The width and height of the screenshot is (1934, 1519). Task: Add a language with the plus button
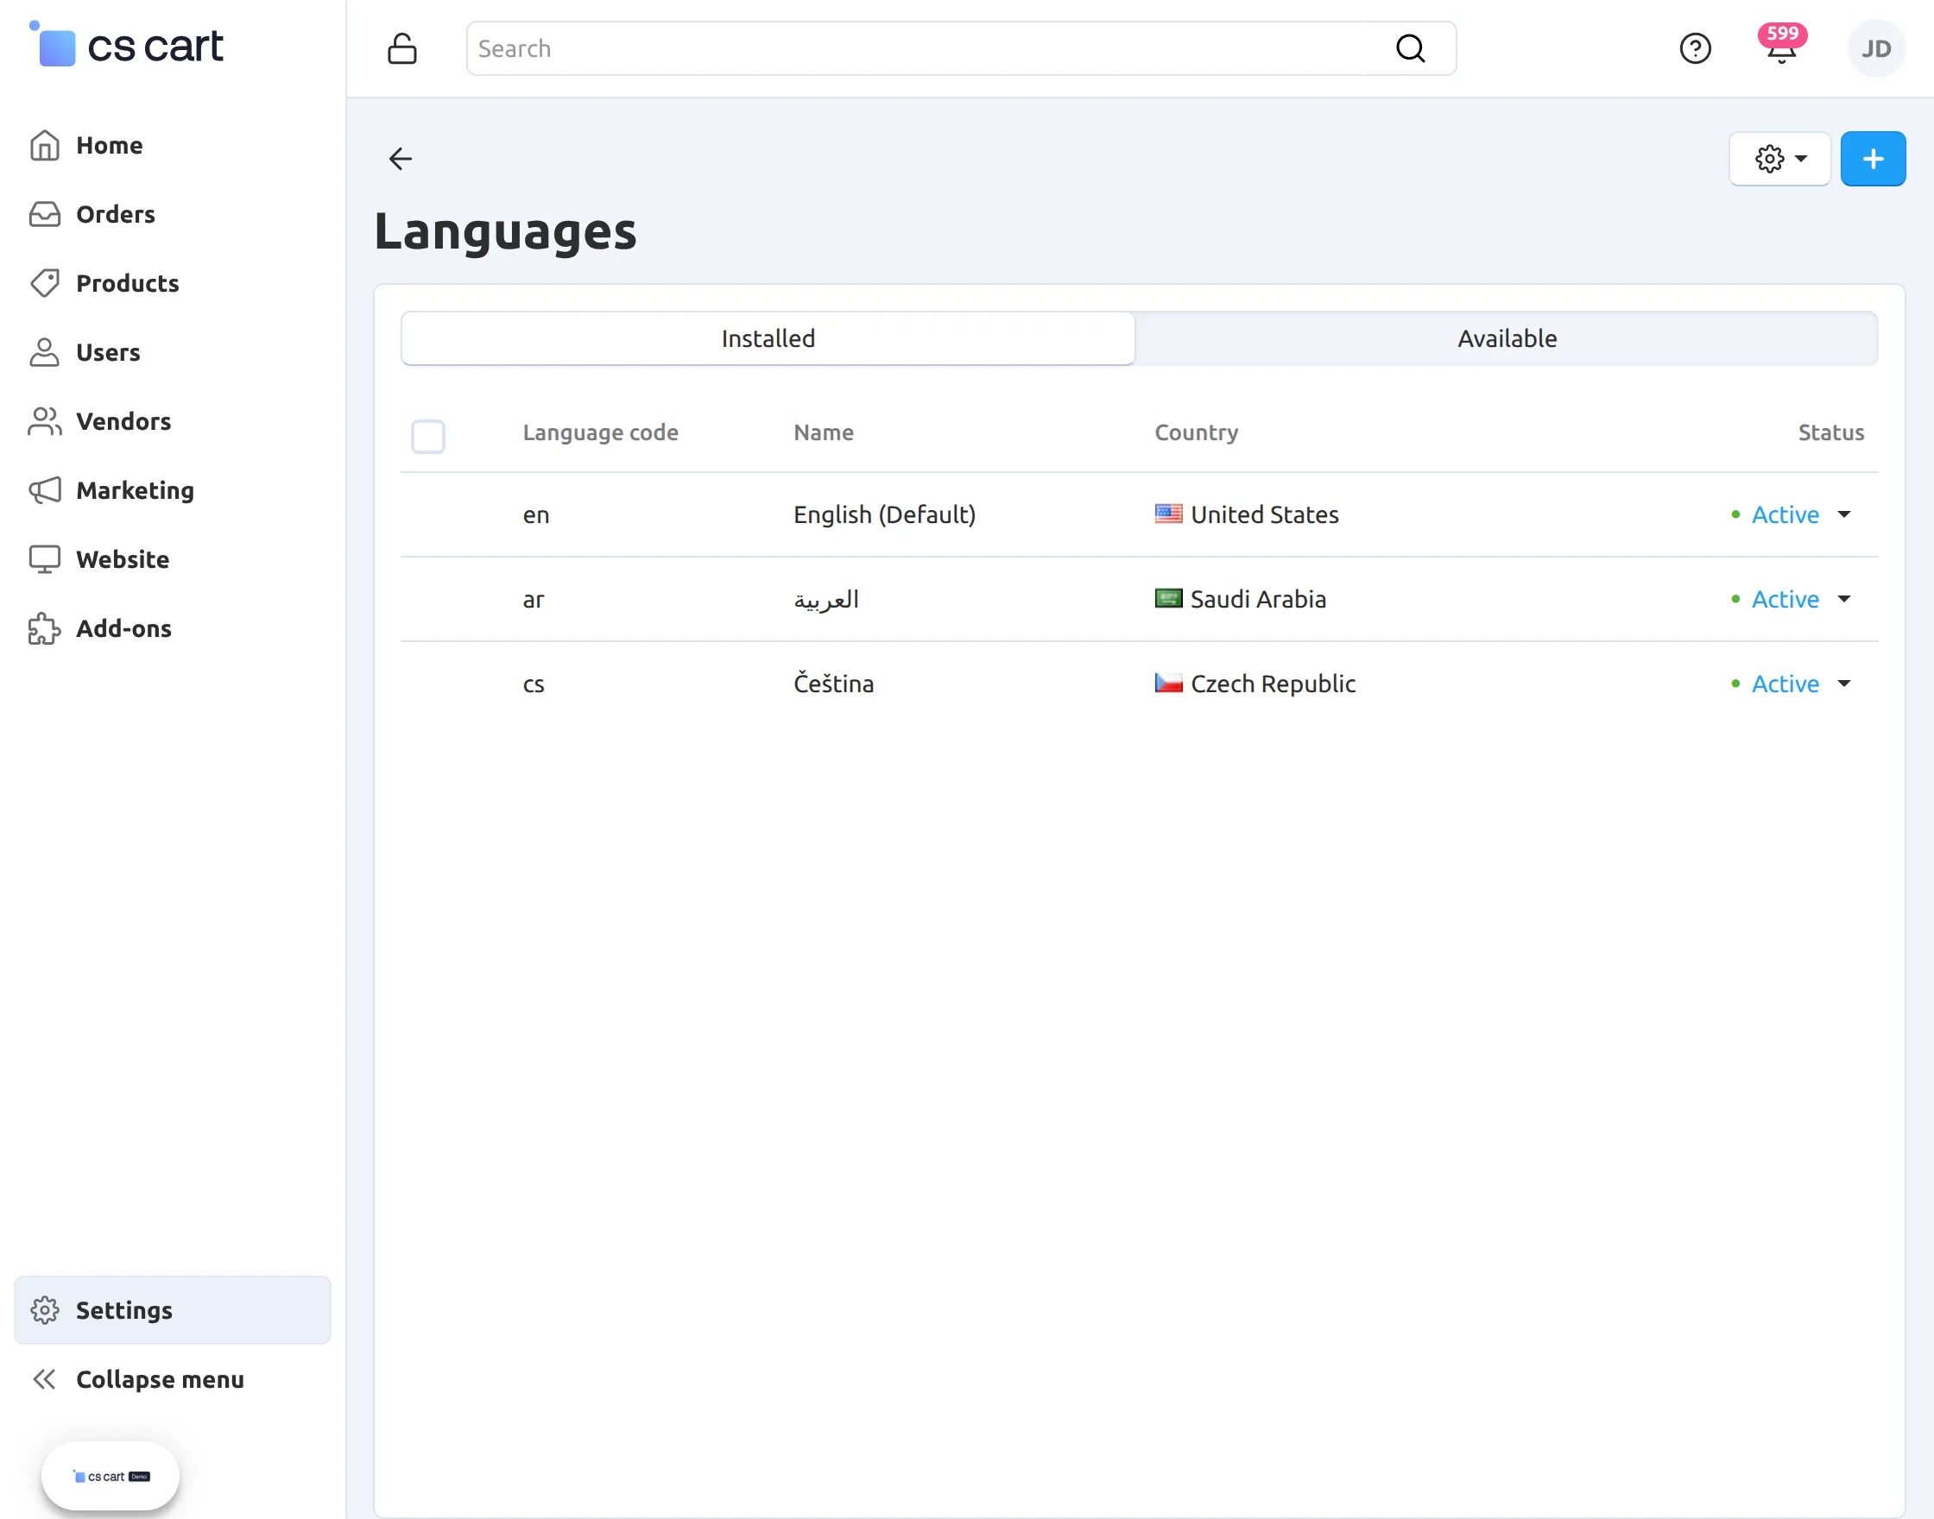point(1873,158)
